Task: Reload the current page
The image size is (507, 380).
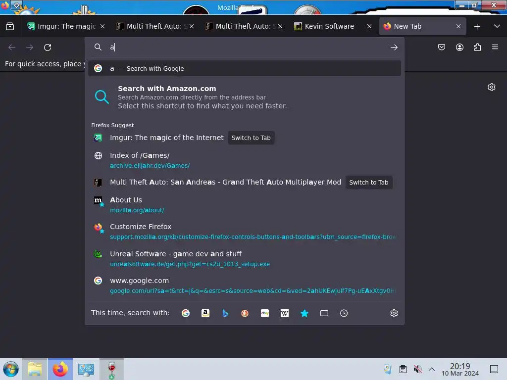Action: pyautogui.click(x=48, y=47)
